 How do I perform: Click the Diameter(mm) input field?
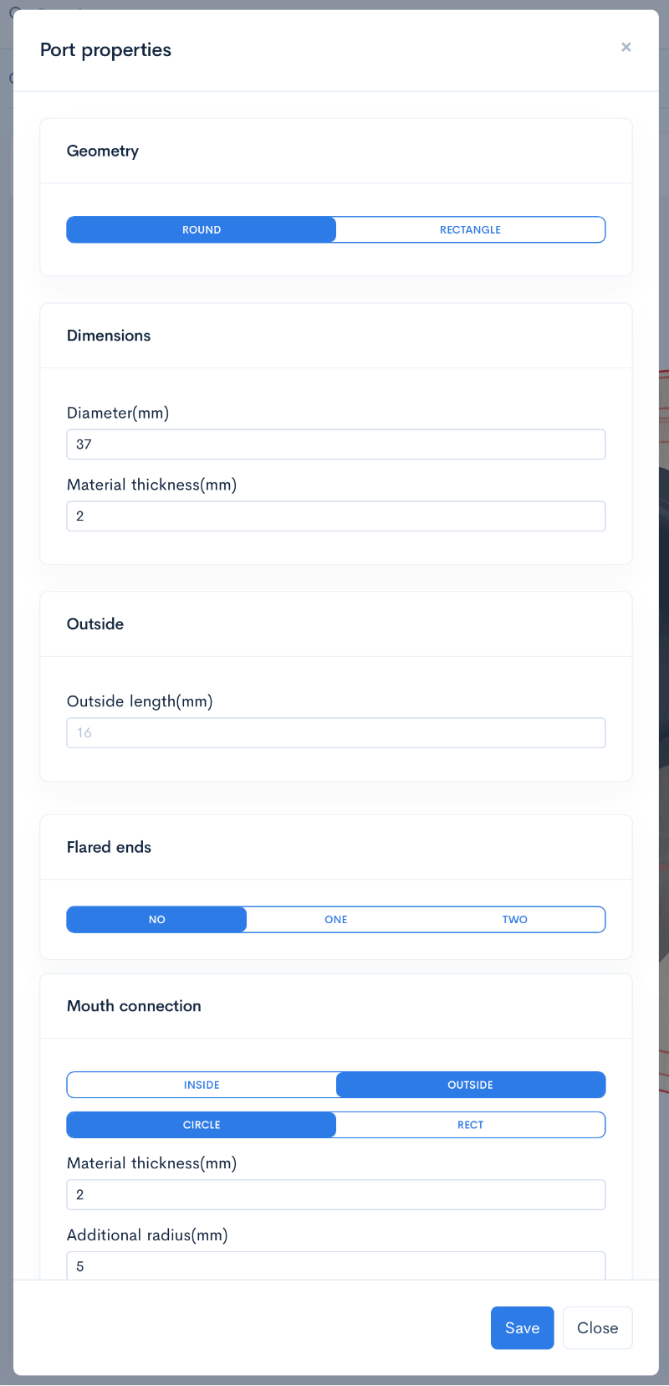[x=335, y=444]
